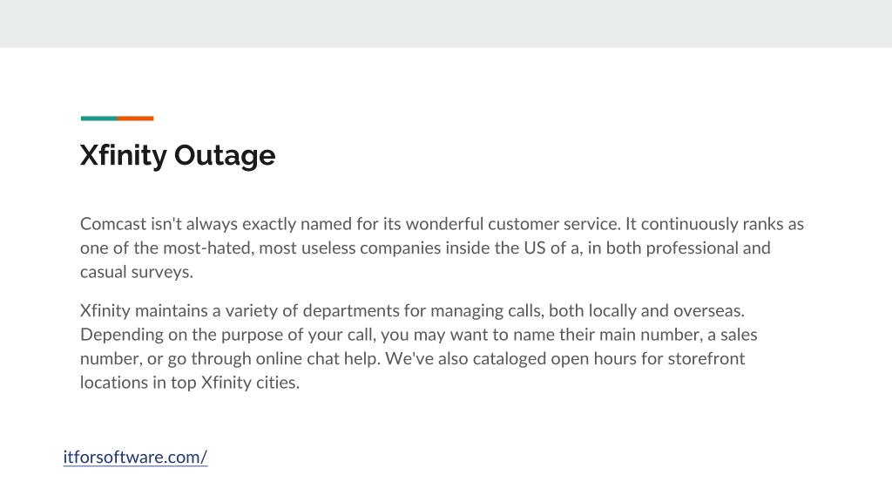
Task: Click the paragraph starting with Xfinity maintains
Action: (x=419, y=347)
